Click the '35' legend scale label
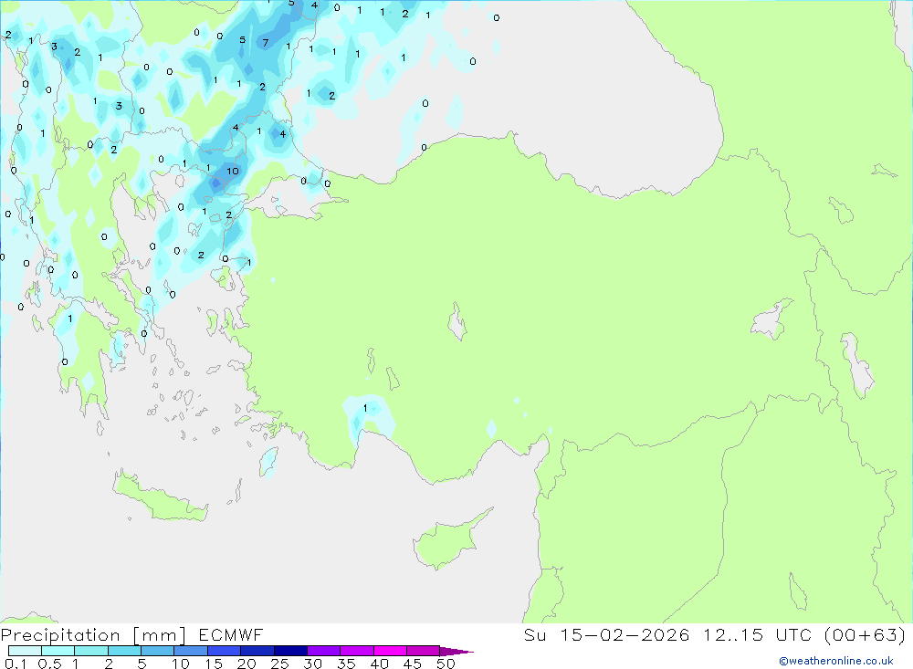 346,664
